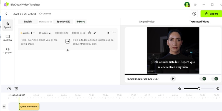The image size is (222, 111).
Task: Click the segment speed gauge icon
Action: [x=89, y=33]
